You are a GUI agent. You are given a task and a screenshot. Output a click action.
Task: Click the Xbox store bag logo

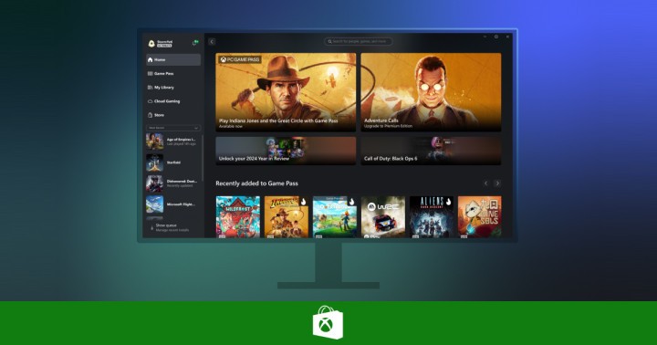coord(328,322)
